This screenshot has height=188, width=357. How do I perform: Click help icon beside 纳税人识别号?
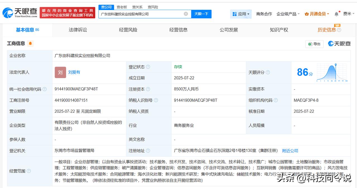tap(156, 100)
